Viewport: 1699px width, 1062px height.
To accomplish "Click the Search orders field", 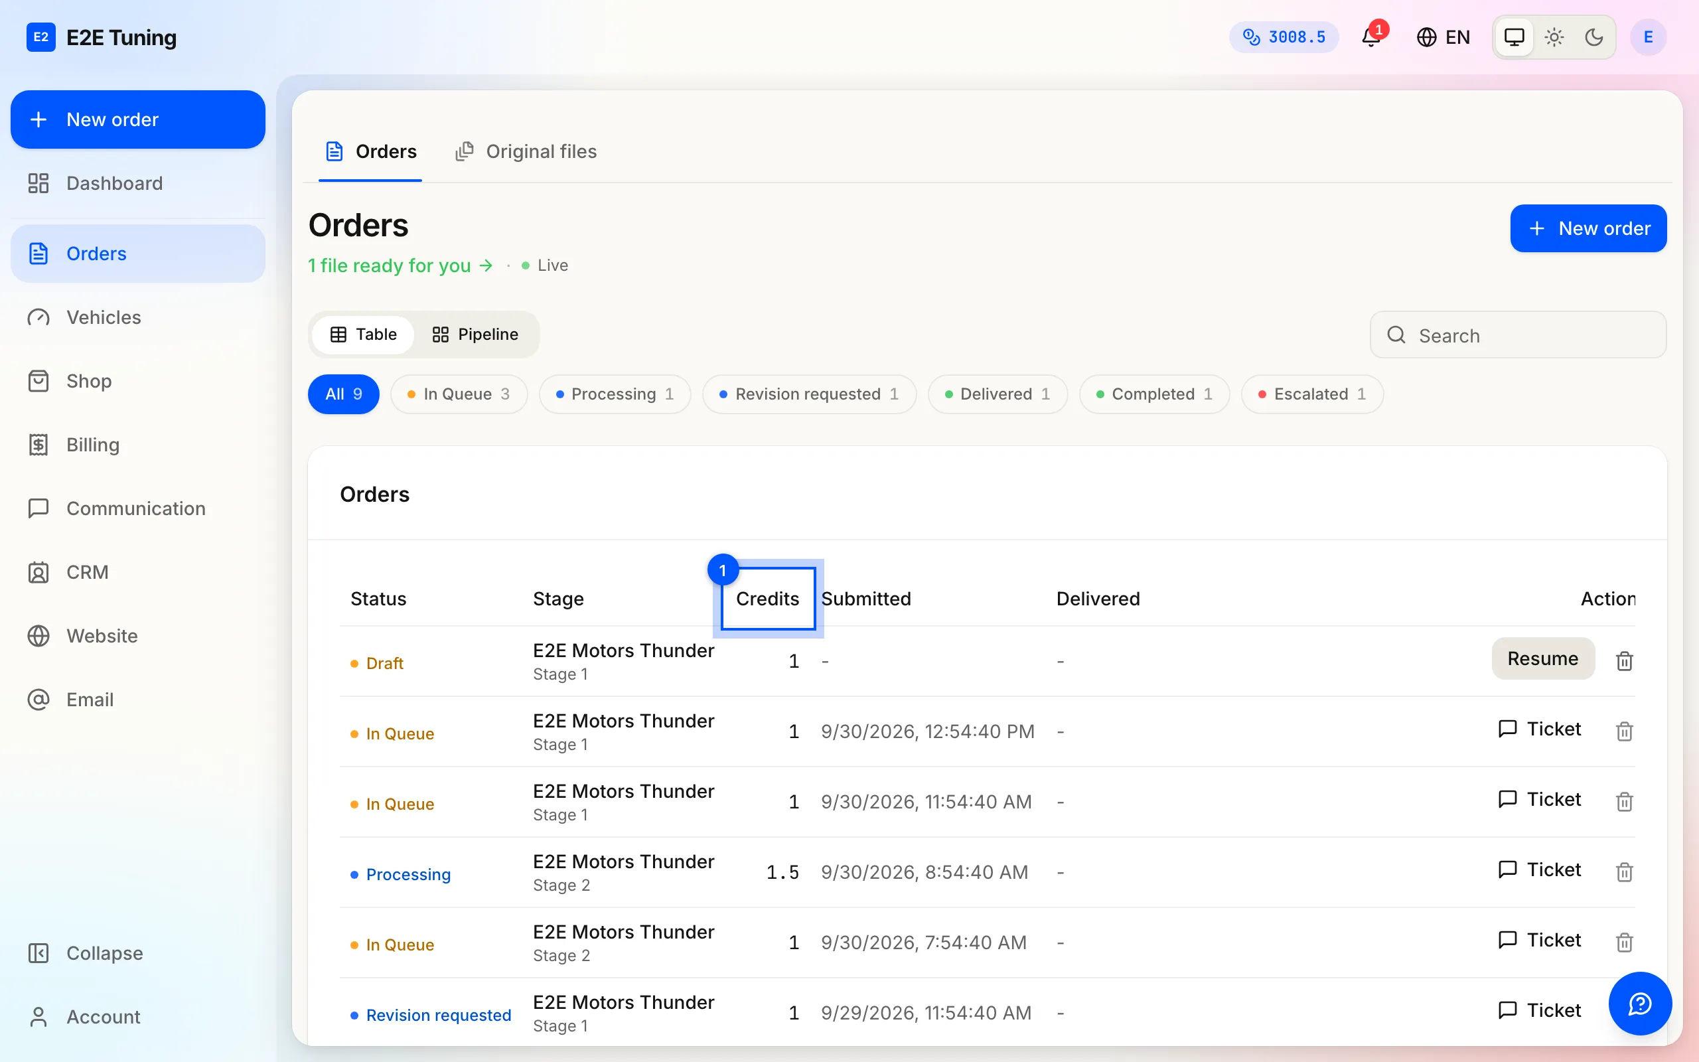I will (1518, 335).
